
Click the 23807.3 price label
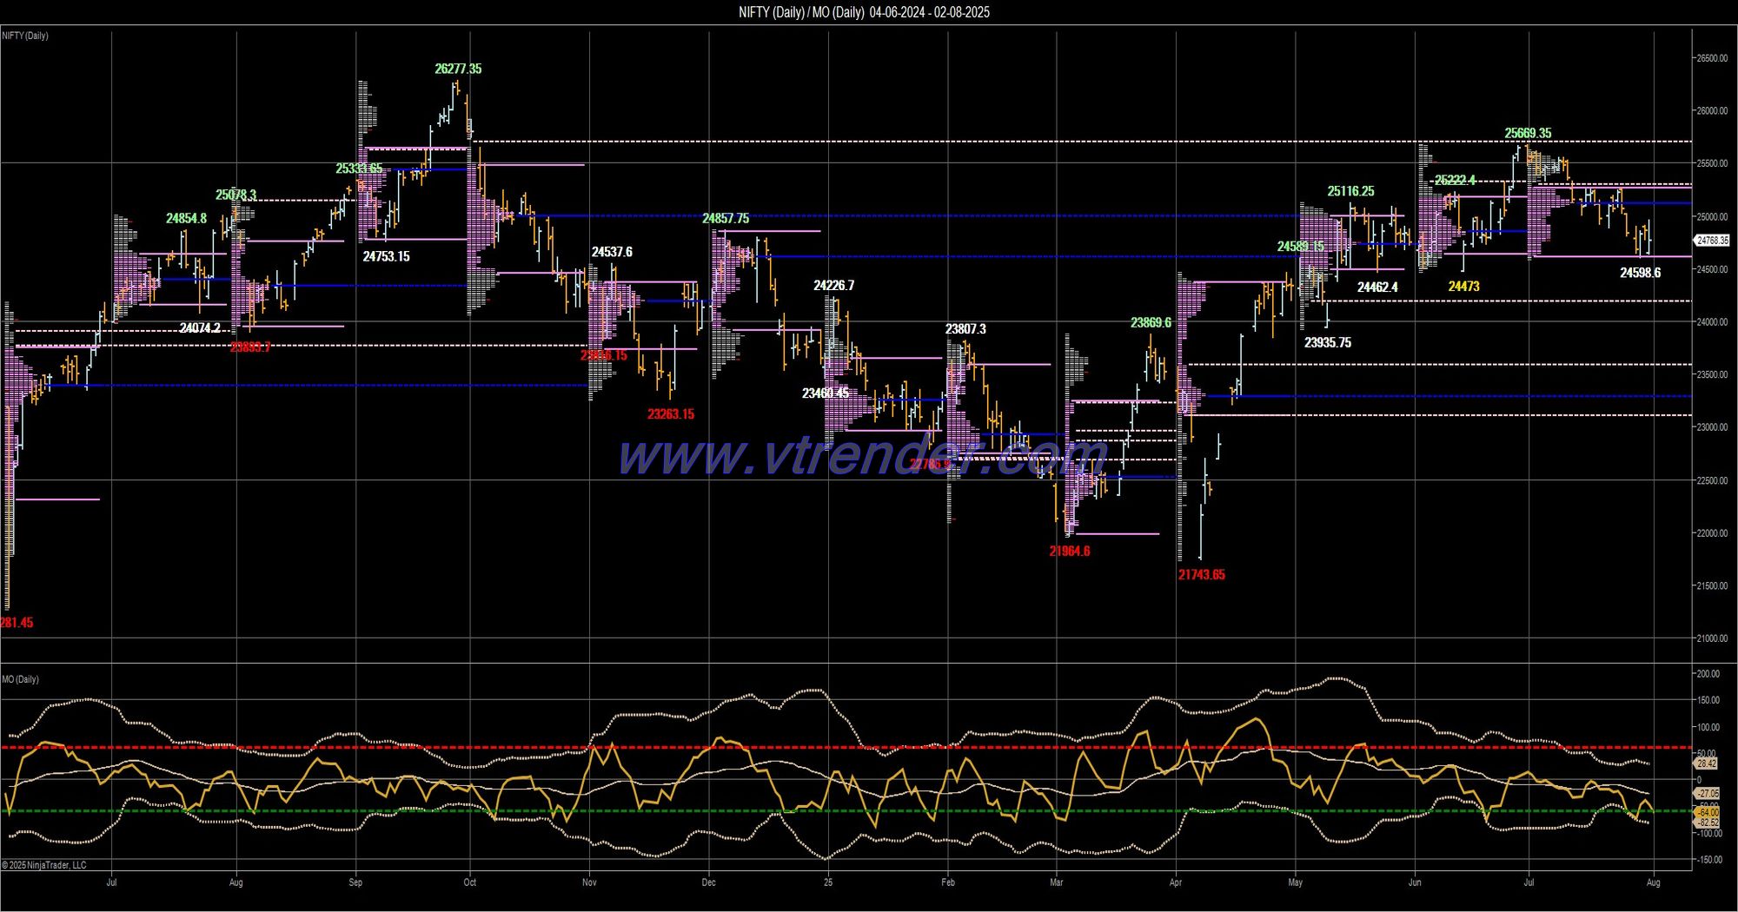(965, 328)
